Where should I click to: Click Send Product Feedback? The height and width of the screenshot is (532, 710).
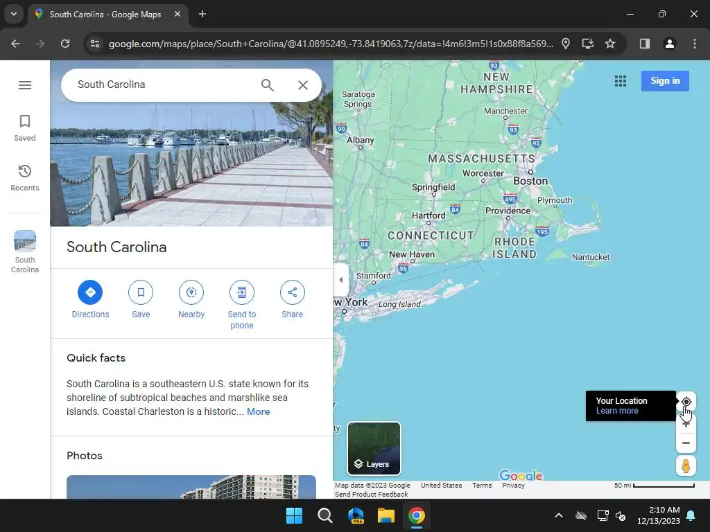click(x=372, y=494)
